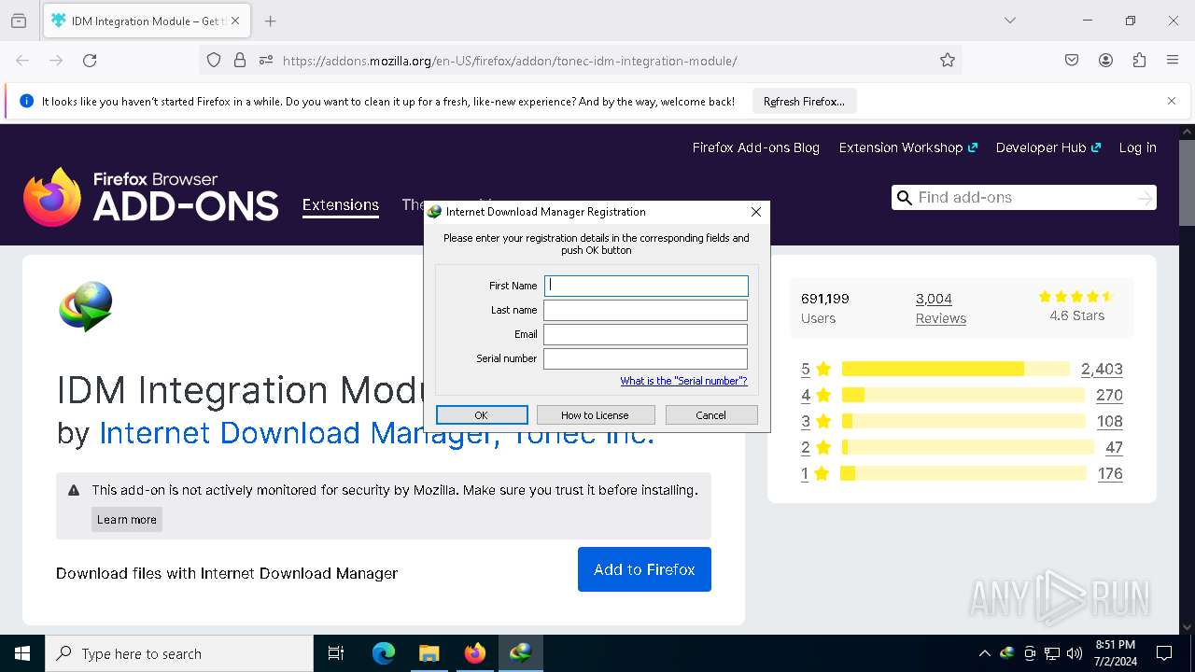Click the Last name field
This screenshot has width=1195, height=672.
646,310
